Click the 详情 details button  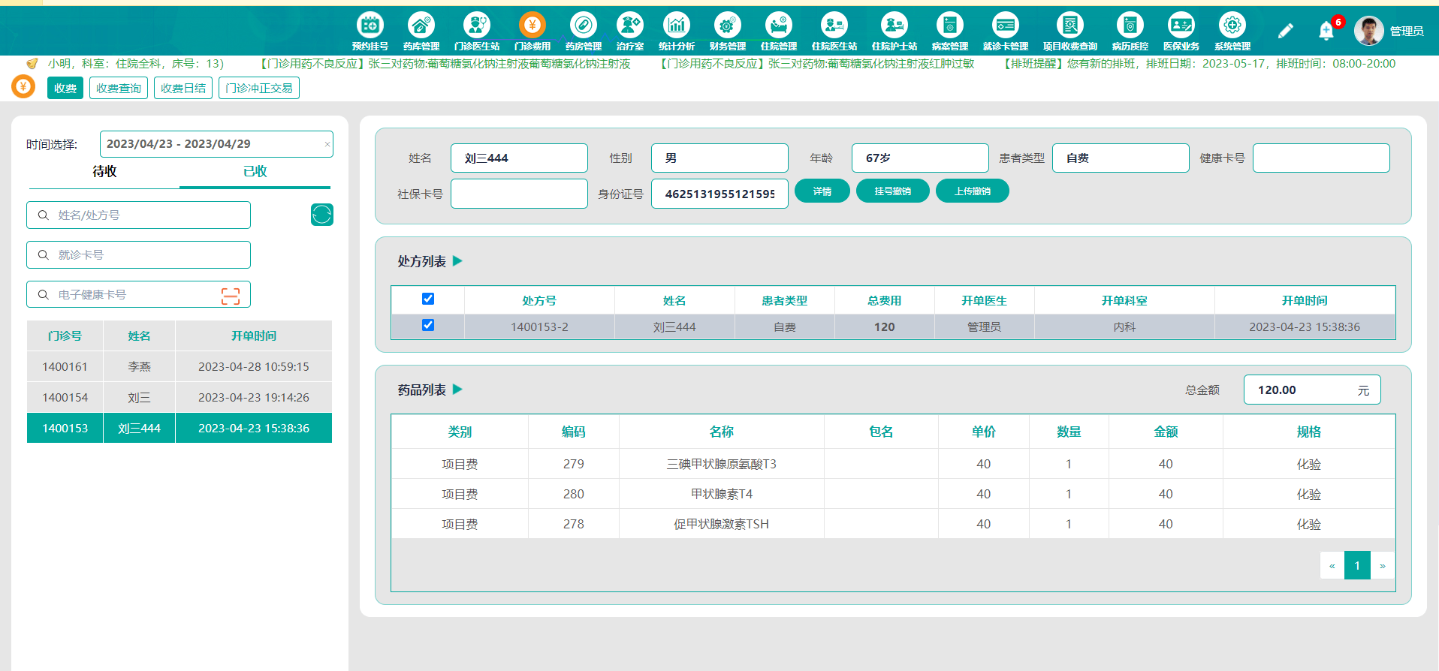click(822, 191)
